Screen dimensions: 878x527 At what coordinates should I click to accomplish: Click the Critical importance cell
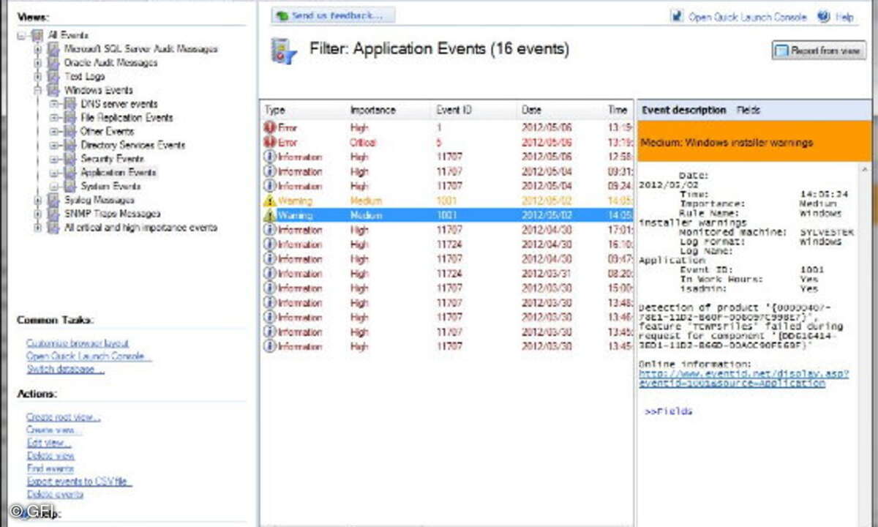(x=363, y=142)
